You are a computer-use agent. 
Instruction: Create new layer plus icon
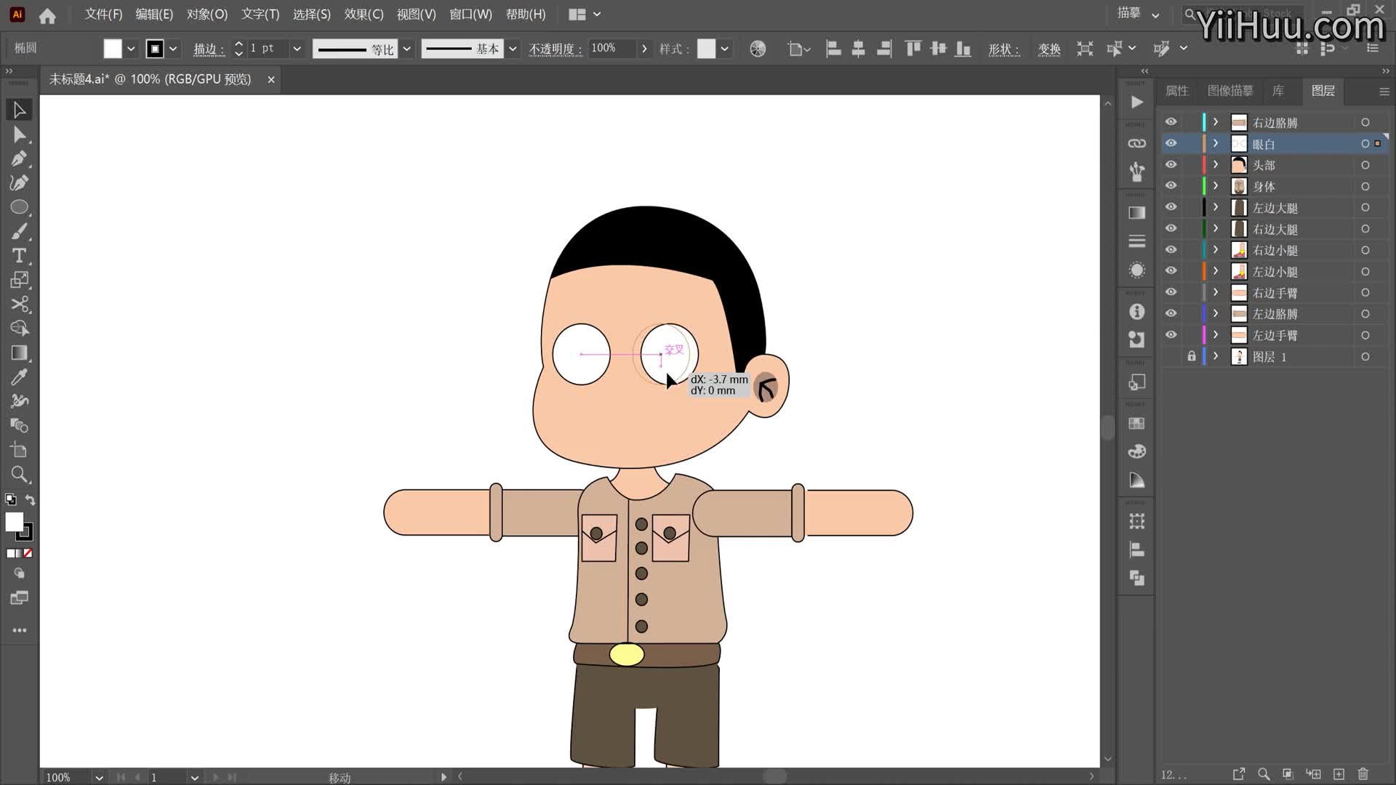point(1339,774)
